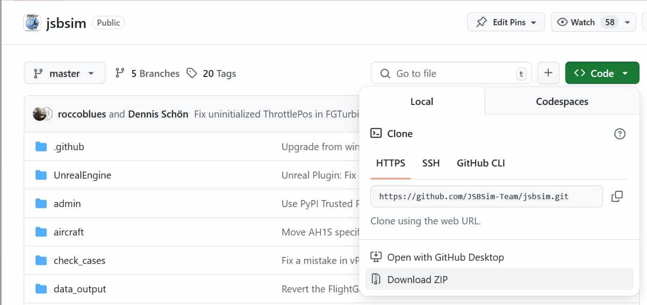Open the check_cases folder
The width and height of the screenshot is (647, 305).
tap(79, 261)
